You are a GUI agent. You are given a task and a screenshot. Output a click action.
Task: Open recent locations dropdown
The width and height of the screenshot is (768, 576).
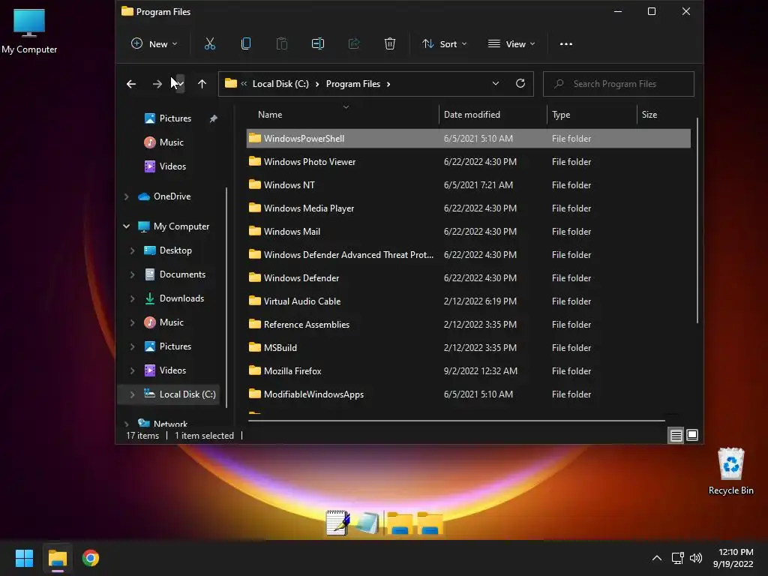180,84
